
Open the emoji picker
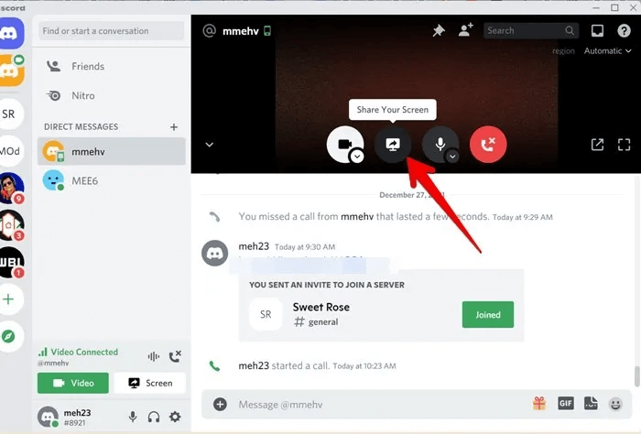(x=615, y=404)
